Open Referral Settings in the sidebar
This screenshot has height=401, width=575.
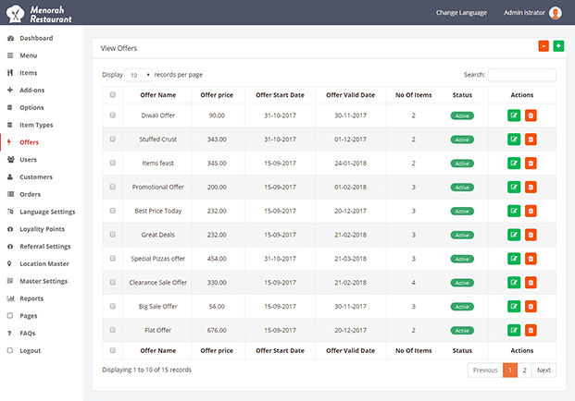pyautogui.click(x=44, y=247)
